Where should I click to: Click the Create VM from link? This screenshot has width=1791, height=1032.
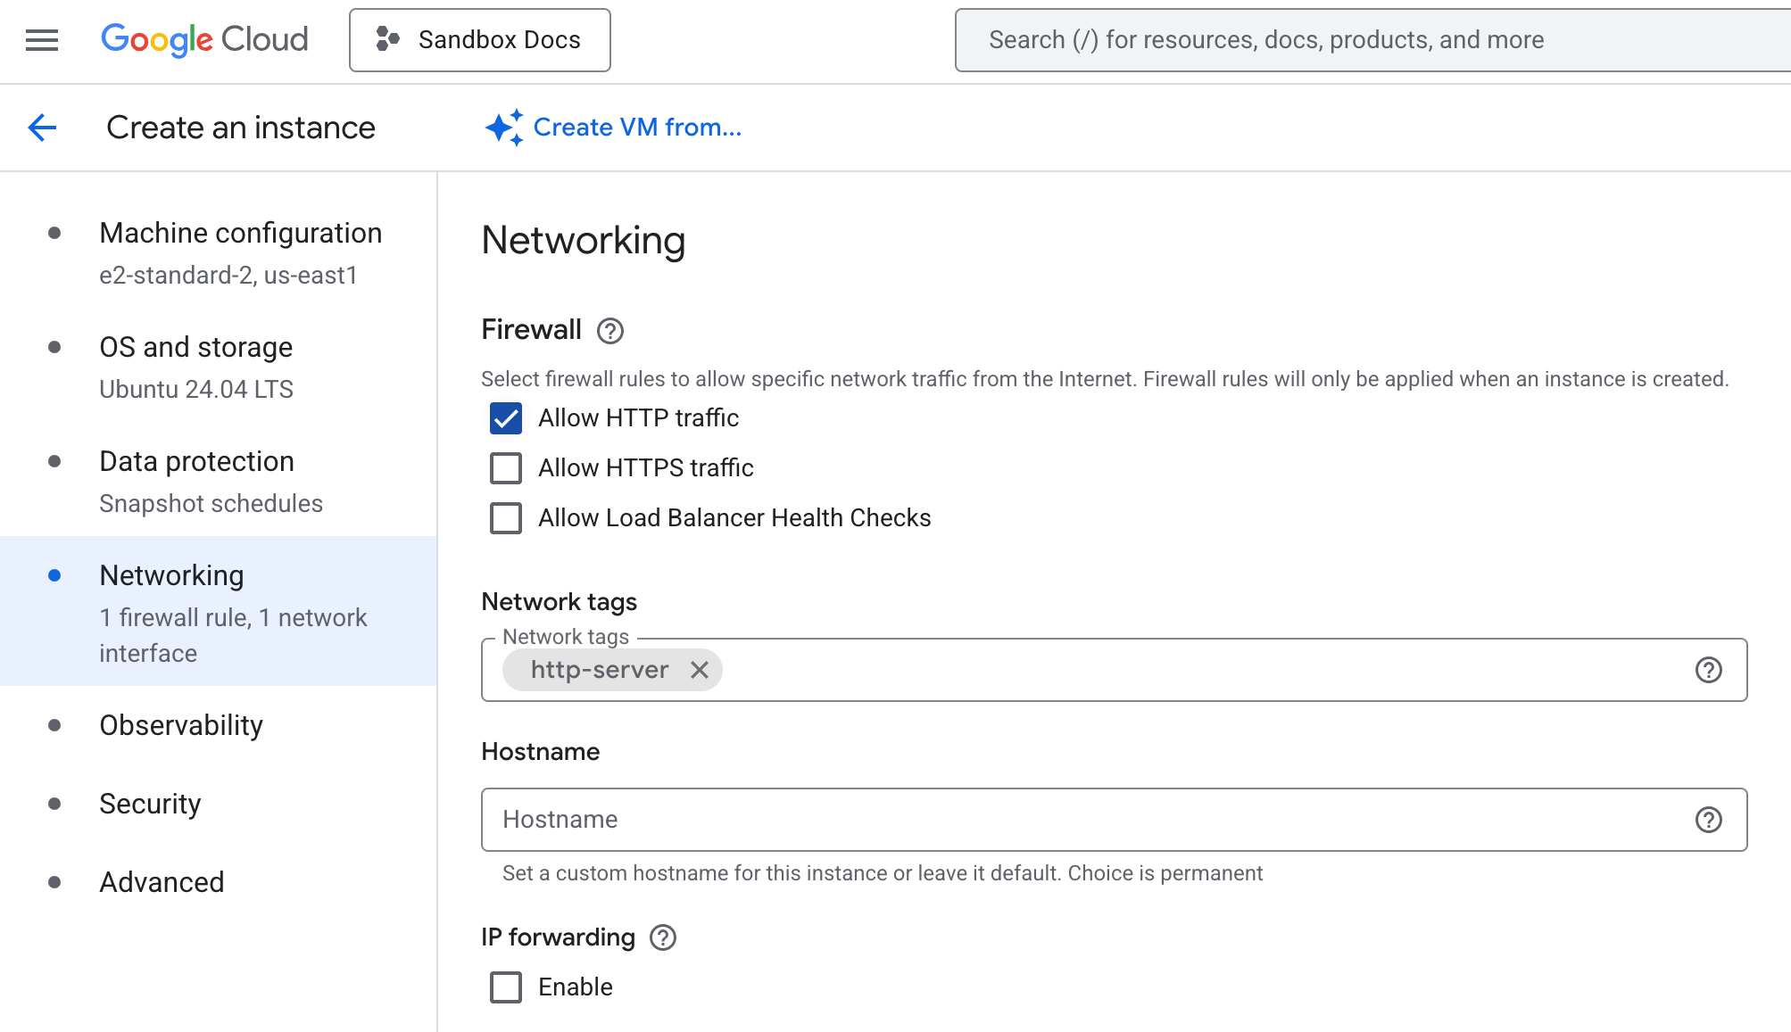click(x=636, y=127)
